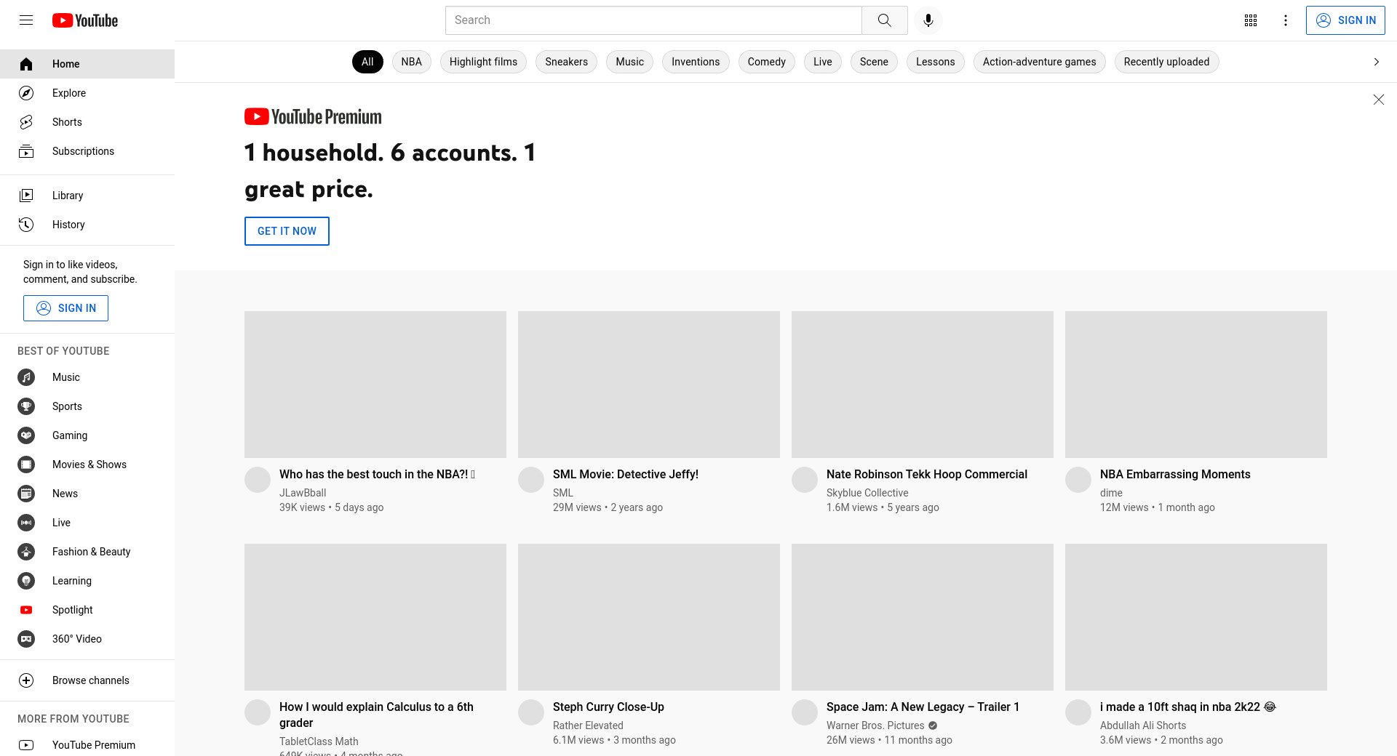This screenshot has width=1397, height=756.
Task: Start voice search with microphone
Action: pyautogui.click(x=928, y=20)
